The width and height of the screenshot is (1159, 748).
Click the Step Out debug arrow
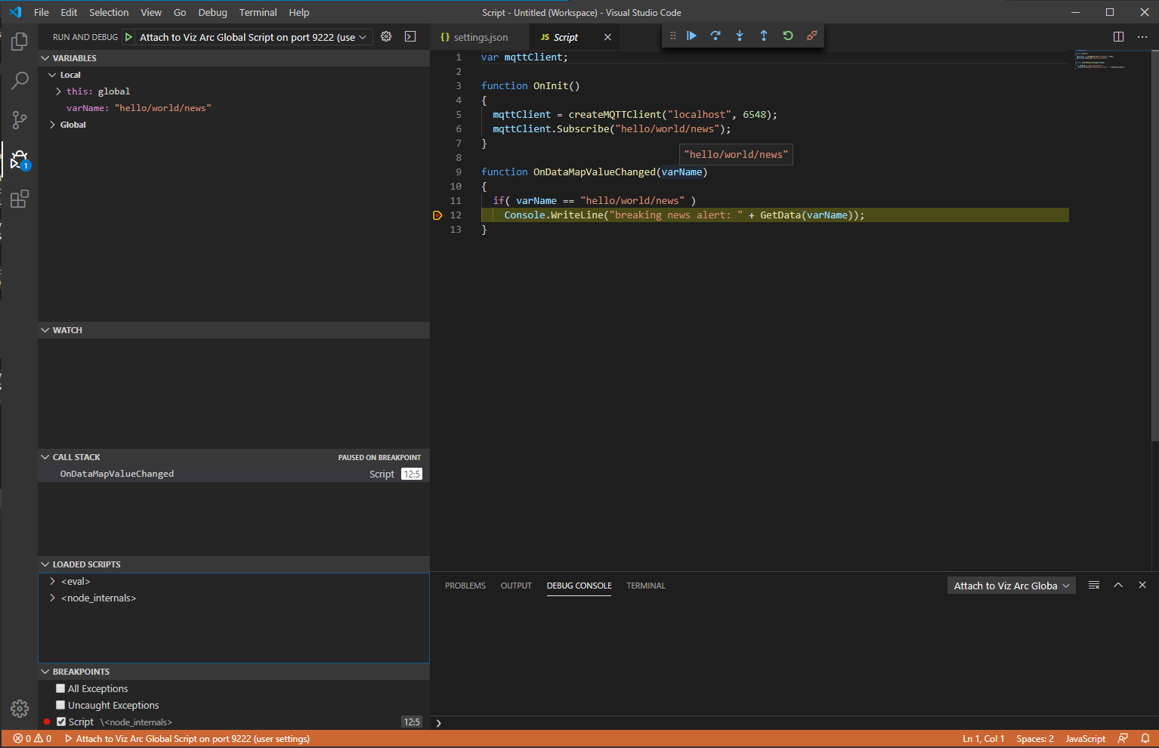point(764,36)
